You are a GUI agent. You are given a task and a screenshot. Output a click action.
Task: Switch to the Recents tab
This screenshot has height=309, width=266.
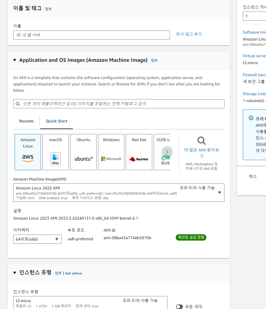pyautogui.click(x=27, y=121)
